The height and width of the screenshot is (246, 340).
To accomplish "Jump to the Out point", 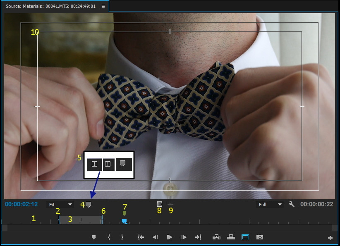I will coord(198,237).
